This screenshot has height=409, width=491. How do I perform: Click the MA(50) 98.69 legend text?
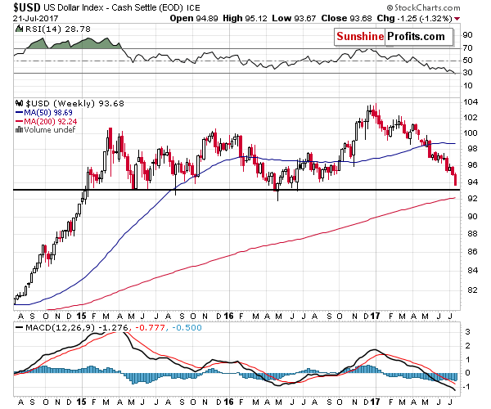48,112
